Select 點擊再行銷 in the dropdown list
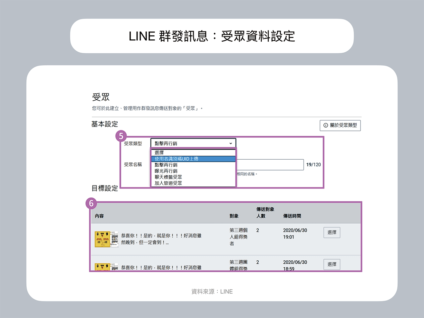 click(x=193, y=165)
